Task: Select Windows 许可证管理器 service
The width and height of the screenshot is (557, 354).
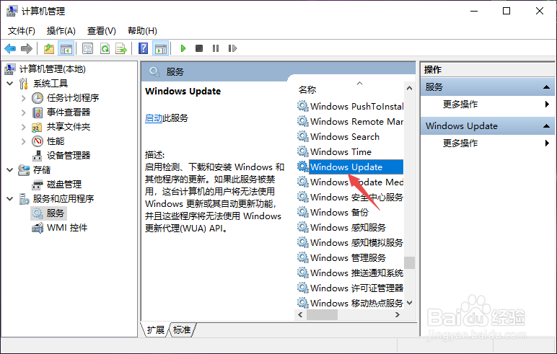Action: pos(350,288)
